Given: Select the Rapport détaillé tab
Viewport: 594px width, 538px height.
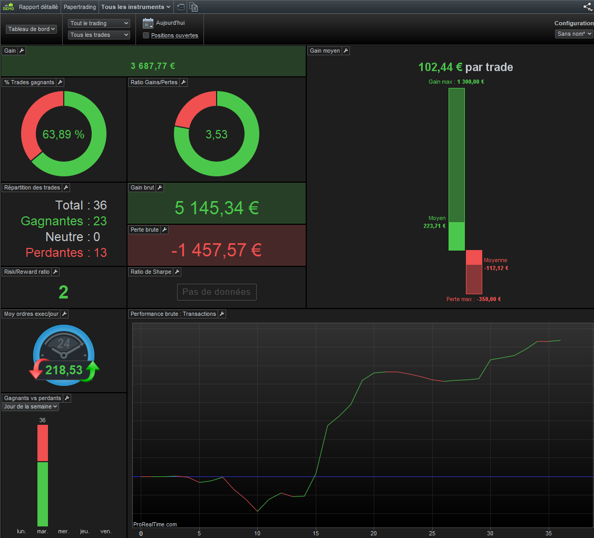Looking at the screenshot, I should click(x=38, y=7).
